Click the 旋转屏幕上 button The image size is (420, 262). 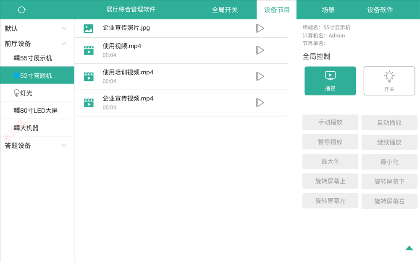(330, 181)
